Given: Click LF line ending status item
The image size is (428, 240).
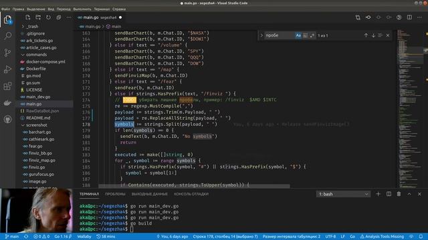Looking at the screenshot, I should [x=342, y=237].
